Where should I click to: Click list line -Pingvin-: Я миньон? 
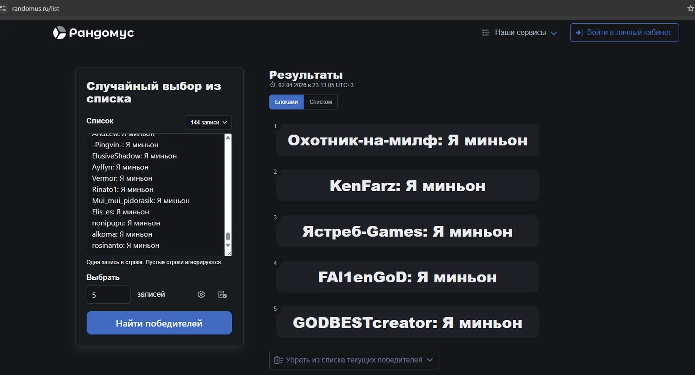pyautogui.click(x=125, y=145)
